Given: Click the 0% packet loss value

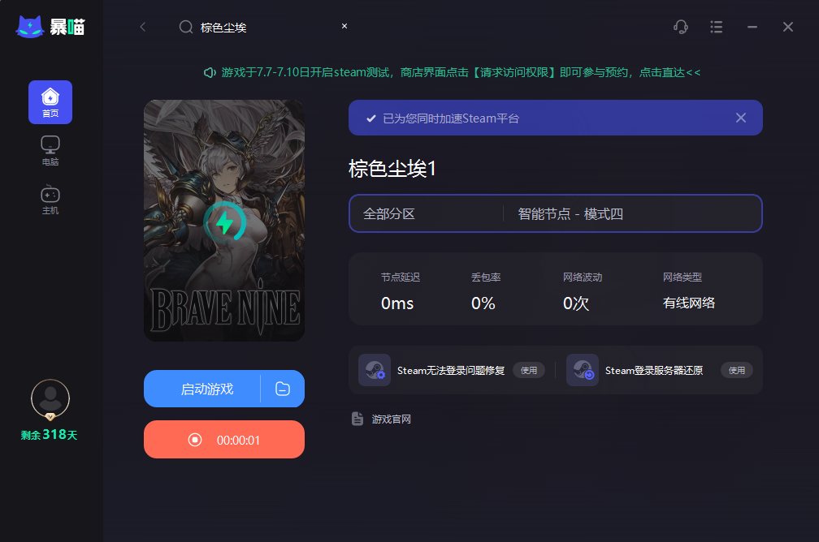Looking at the screenshot, I should pos(483,303).
